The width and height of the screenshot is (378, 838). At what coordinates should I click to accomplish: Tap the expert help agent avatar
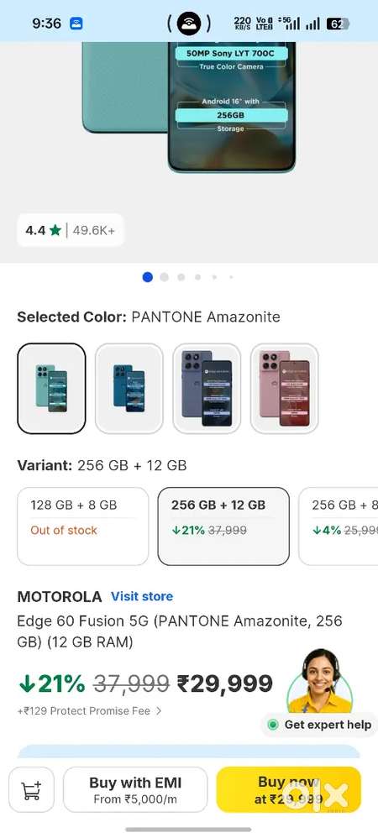pyautogui.click(x=320, y=681)
